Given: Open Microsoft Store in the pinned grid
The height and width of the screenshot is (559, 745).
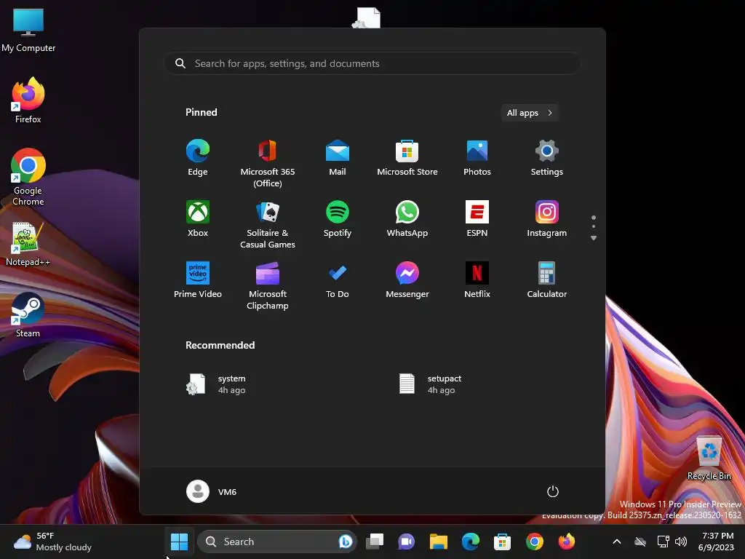Looking at the screenshot, I should point(407,158).
